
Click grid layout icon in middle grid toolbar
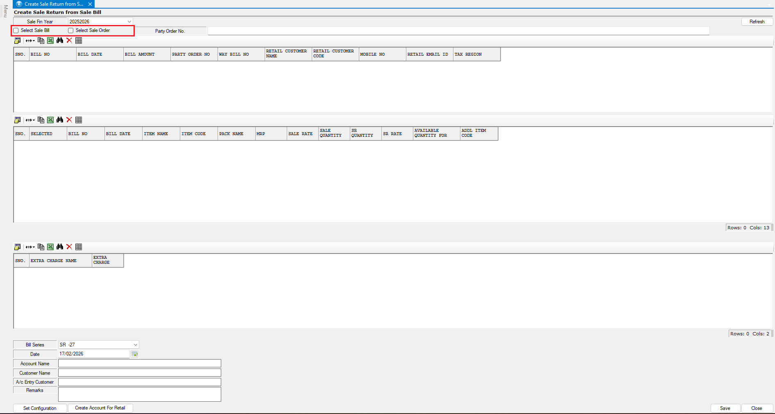[79, 120]
